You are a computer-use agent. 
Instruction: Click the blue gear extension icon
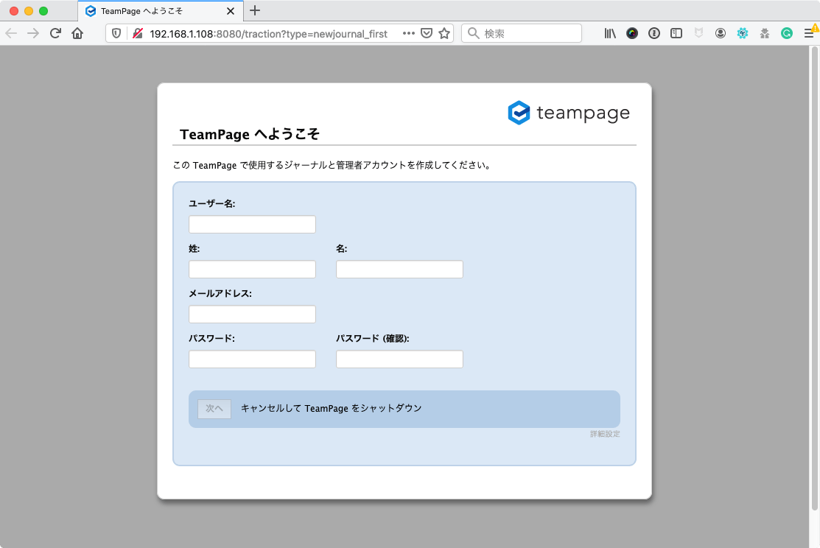coord(743,33)
